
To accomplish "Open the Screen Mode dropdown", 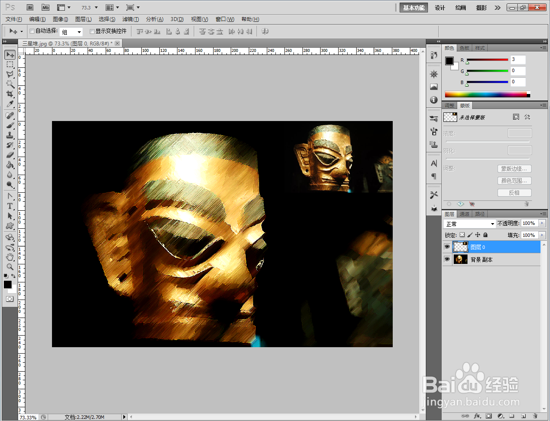I will coord(133,8).
